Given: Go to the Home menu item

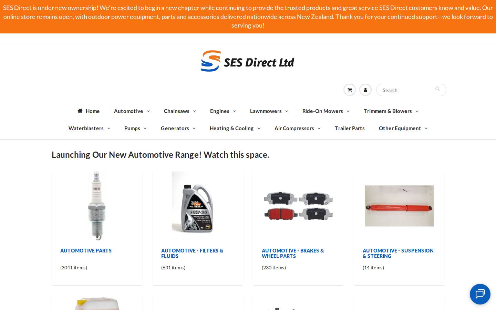Looking at the screenshot, I should click(x=89, y=111).
